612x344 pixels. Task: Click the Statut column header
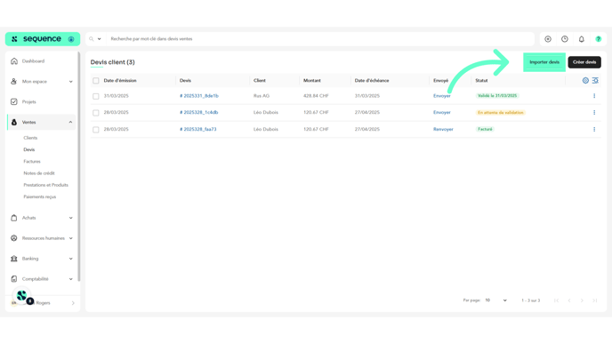coord(481,81)
